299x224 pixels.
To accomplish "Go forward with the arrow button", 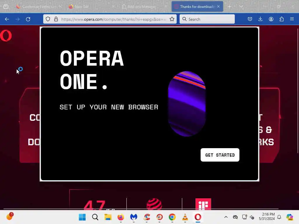I will point(18,19).
